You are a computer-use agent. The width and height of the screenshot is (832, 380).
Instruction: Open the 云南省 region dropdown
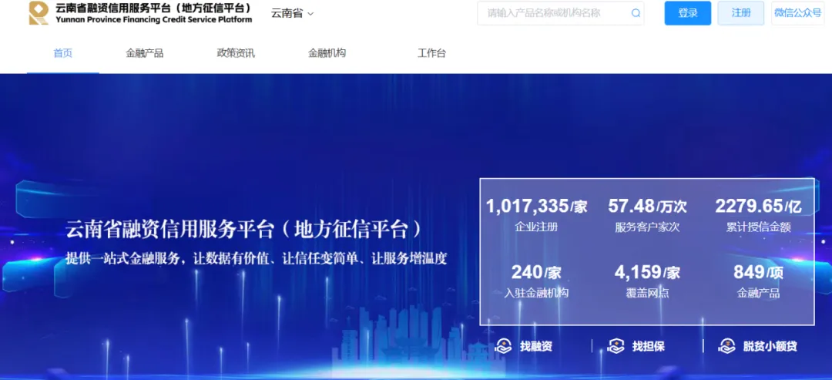click(293, 13)
